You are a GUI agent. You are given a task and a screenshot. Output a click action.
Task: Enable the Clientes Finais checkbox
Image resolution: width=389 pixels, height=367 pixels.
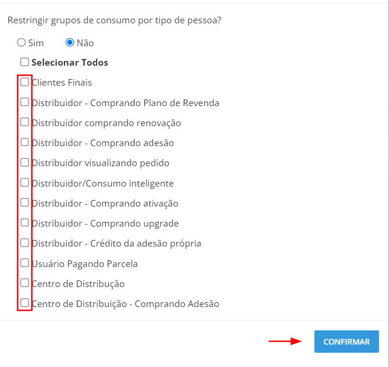coord(25,82)
